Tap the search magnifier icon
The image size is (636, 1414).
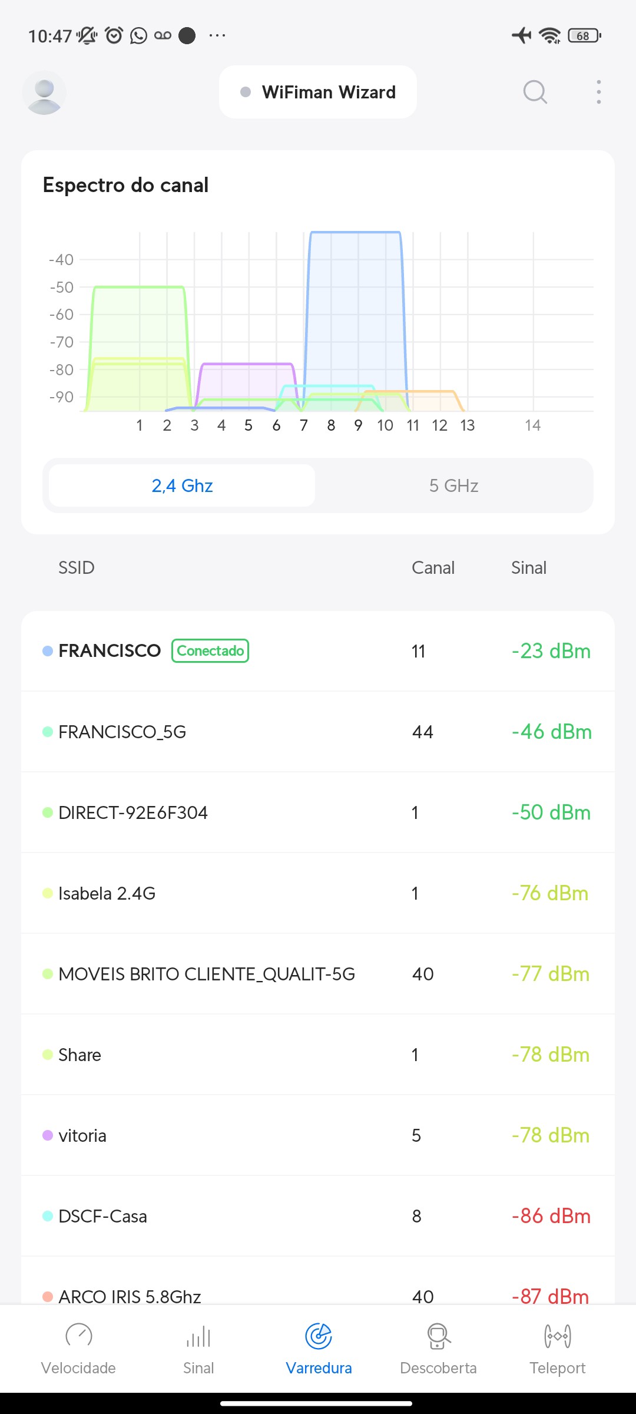(x=535, y=92)
